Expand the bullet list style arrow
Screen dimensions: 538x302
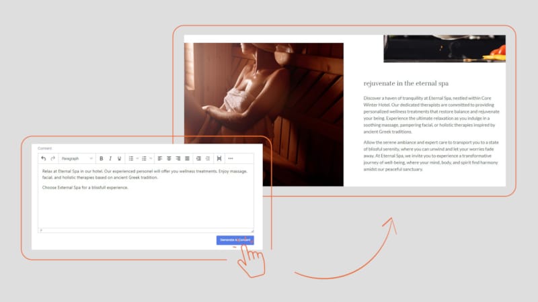(x=137, y=158)
